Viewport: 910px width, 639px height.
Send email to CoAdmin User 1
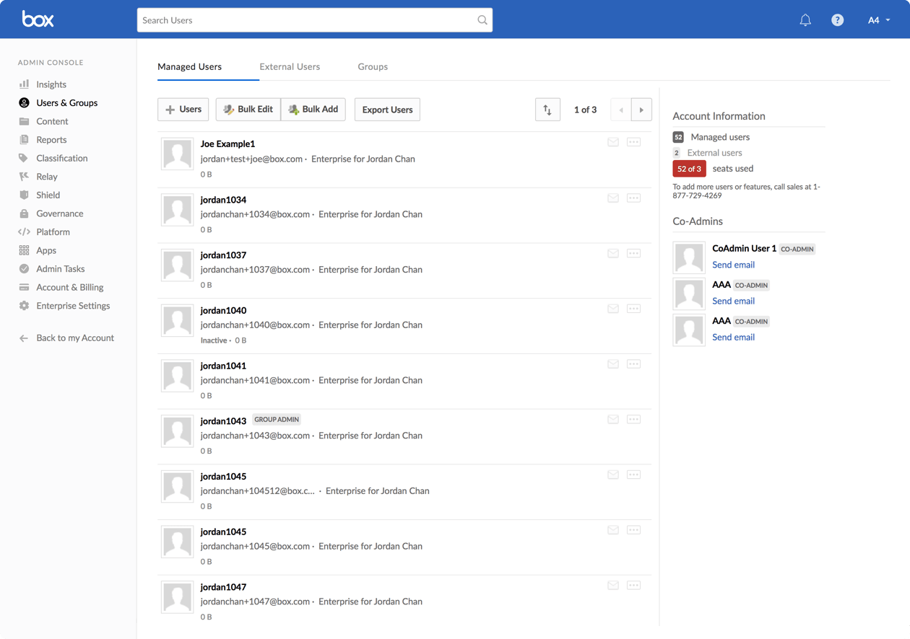pyautogui.click(x=733, y=265)
